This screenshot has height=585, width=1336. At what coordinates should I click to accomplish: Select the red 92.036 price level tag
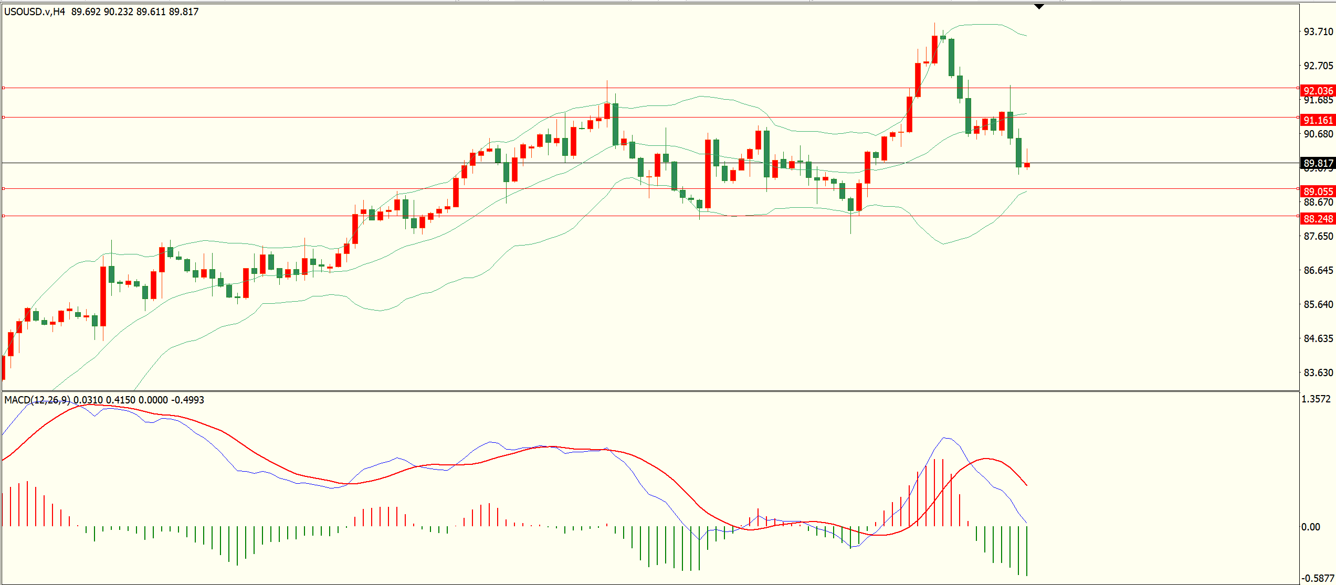pos(1318,91)
